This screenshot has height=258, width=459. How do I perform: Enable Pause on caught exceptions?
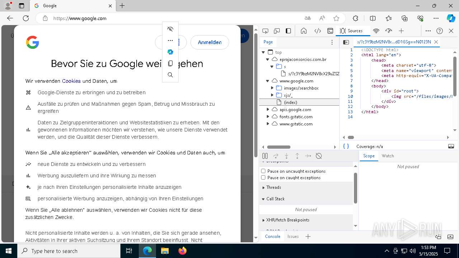[x=263, y=178]
